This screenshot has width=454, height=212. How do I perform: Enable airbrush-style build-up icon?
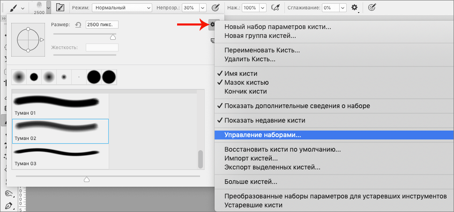275,8
